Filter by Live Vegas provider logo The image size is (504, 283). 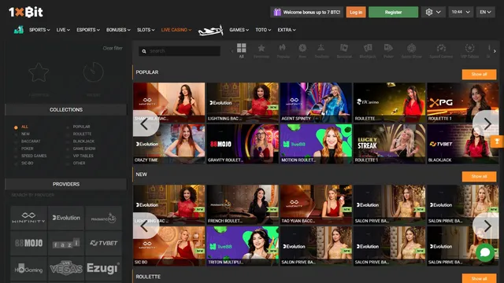click(66, 269)
